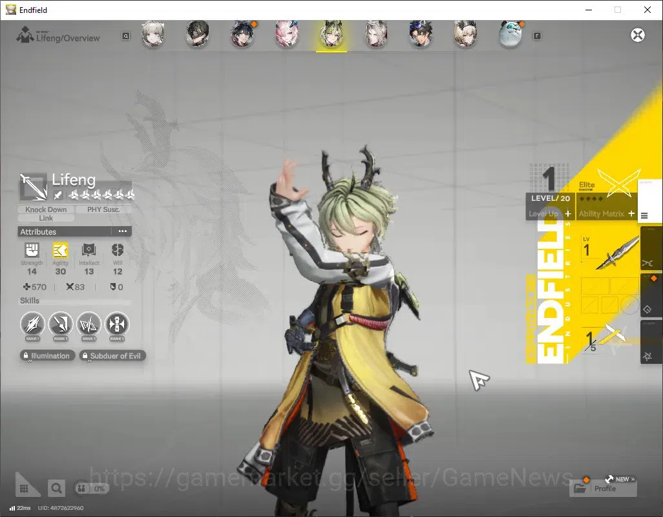
Task: Click the round empty equipment slot
Action: click(x=629, y=304)
